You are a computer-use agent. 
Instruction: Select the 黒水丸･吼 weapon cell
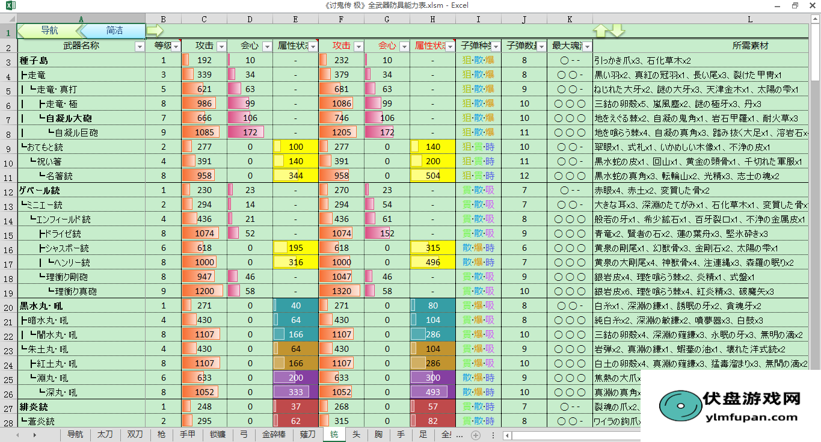point(81,305)
